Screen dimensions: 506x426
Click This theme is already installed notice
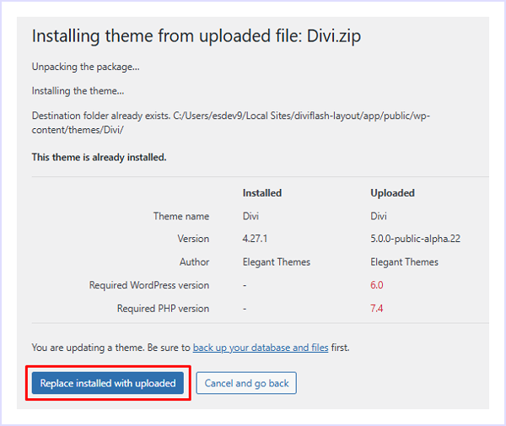99,157
